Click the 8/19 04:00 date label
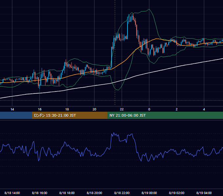223x196 pixels. click(204, 193)
